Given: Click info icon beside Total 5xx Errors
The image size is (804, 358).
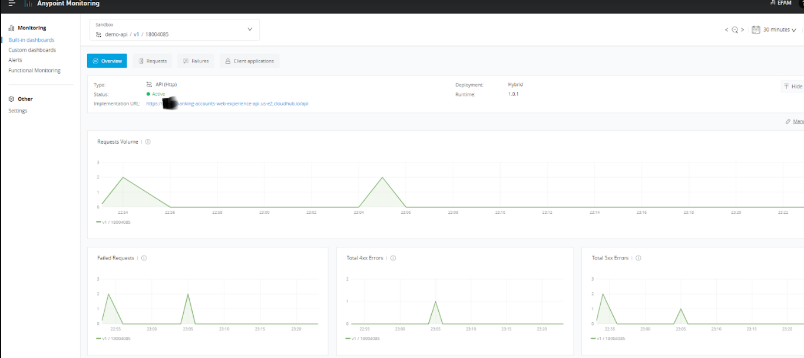Looking at the screenshot, I should 638,258.
